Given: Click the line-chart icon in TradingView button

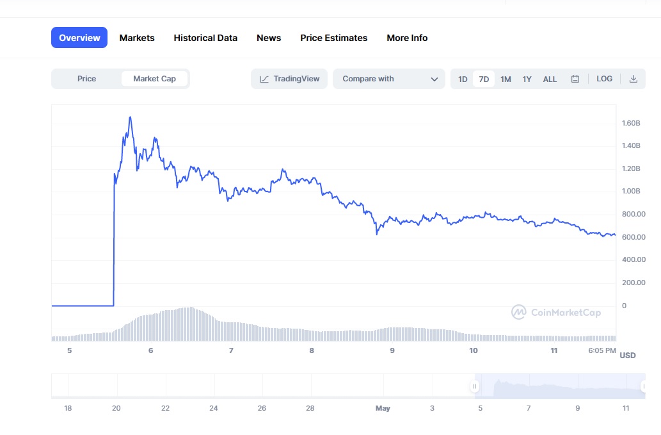Looking at the screenshot, I should 264,78.
